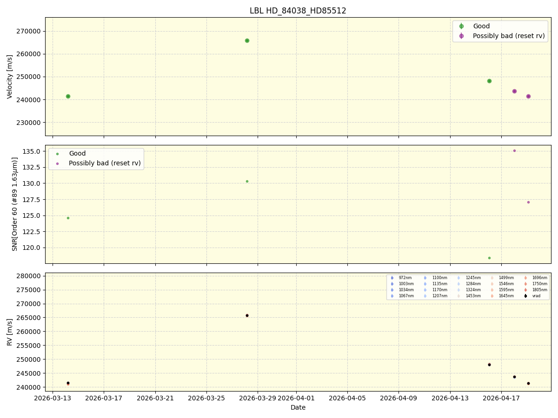Click first green velocity point on 2026-03-14
This screenshot has height=418, width=558.
coord(68,96)
